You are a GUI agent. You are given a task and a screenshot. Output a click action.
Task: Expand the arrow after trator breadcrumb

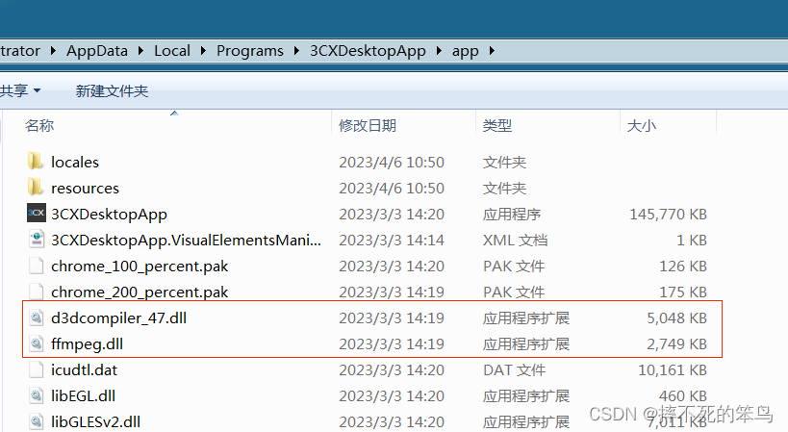pyautogui.click(x=53, y=51)
